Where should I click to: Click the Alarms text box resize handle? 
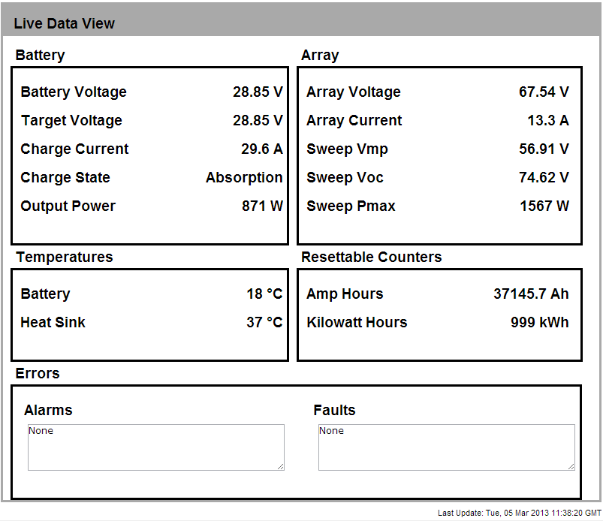point(280,466)
